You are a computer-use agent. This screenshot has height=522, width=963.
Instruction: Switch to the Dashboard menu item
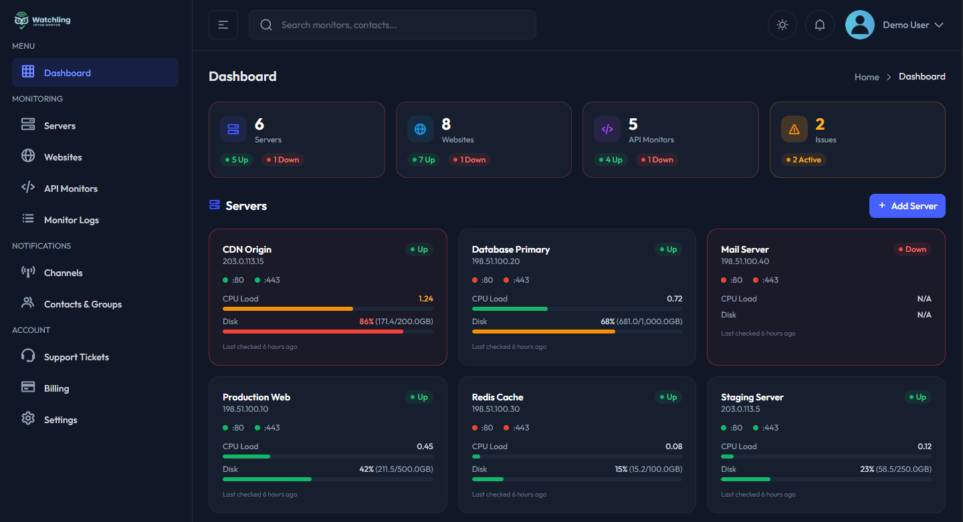pos(67,72)
